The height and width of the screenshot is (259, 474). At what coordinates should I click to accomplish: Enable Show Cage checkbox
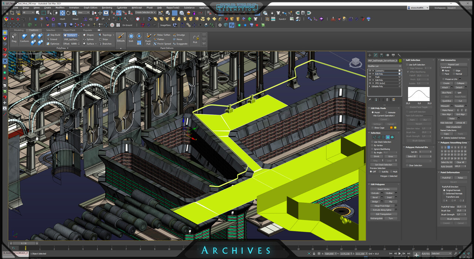372,128
